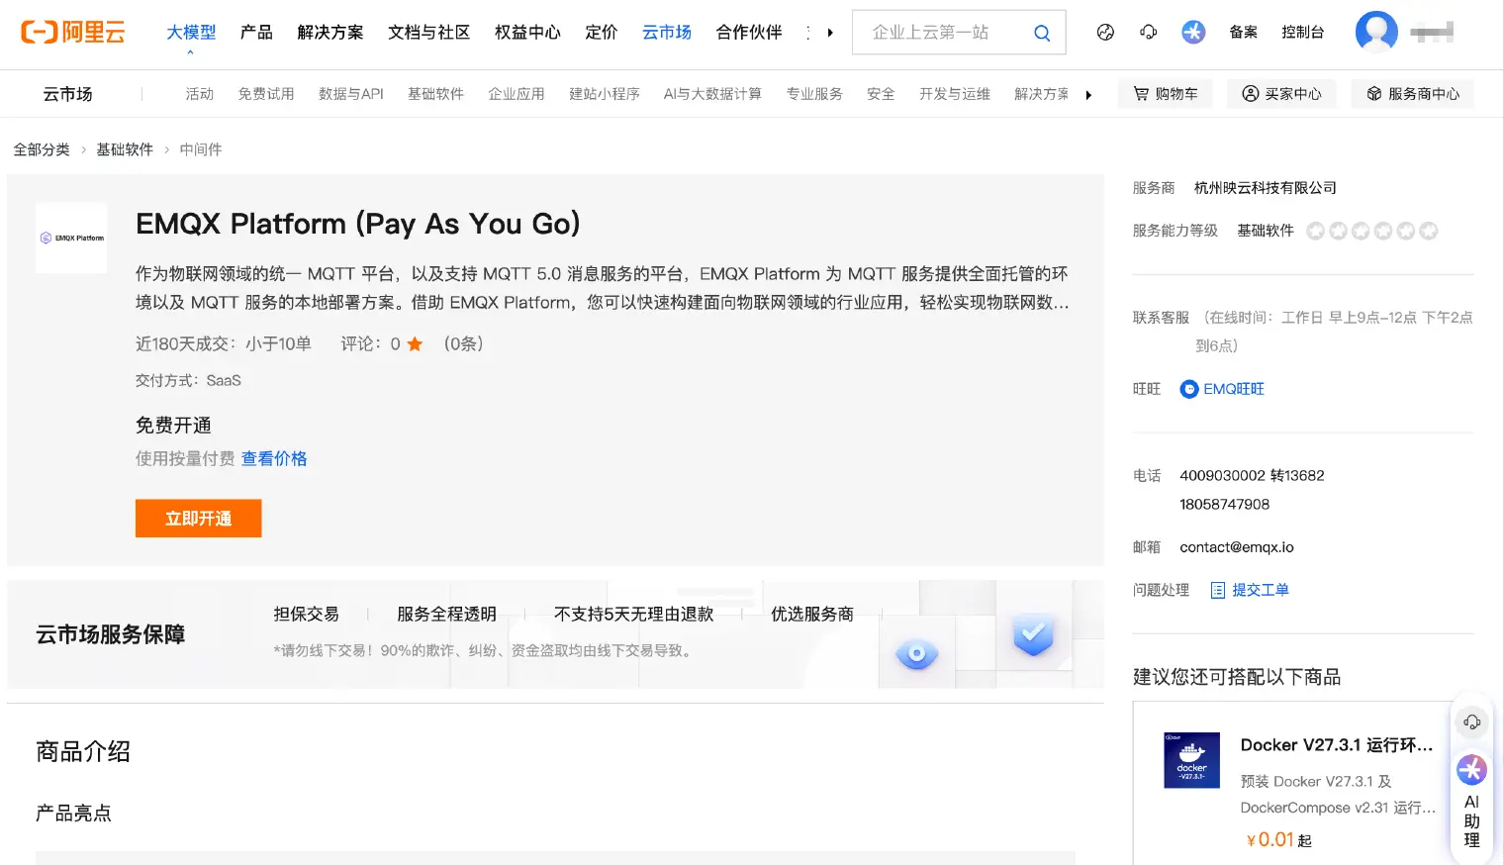Screen dimensions: 1504x865
Task: Open the 解决方案 top menu
Action: [x=330, y=33]
